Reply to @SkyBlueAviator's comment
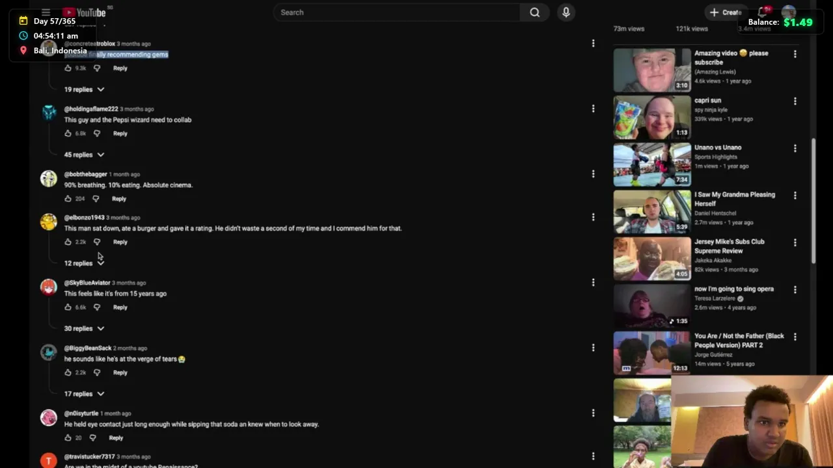This screenshot has width=833, height=468. (x=120, y=307)
